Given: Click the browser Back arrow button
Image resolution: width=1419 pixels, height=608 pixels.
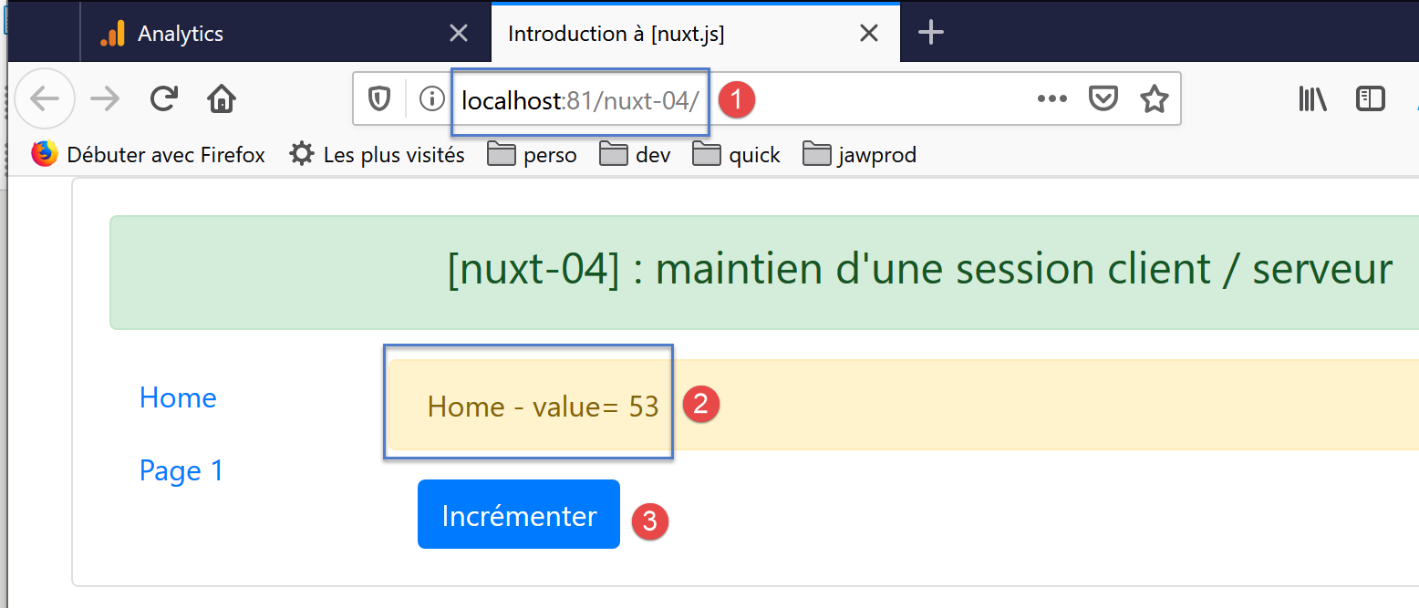Looking at the screenshot, I should pyautogui.click(x=45, y=98).
